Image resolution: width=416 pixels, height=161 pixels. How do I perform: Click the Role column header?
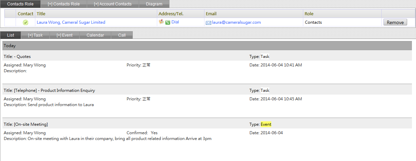coord(342,14)
